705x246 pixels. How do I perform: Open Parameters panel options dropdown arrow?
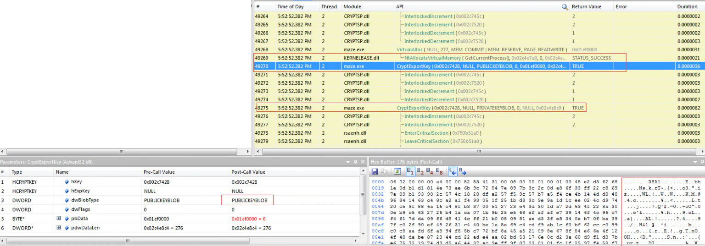(x=348, y=161)
